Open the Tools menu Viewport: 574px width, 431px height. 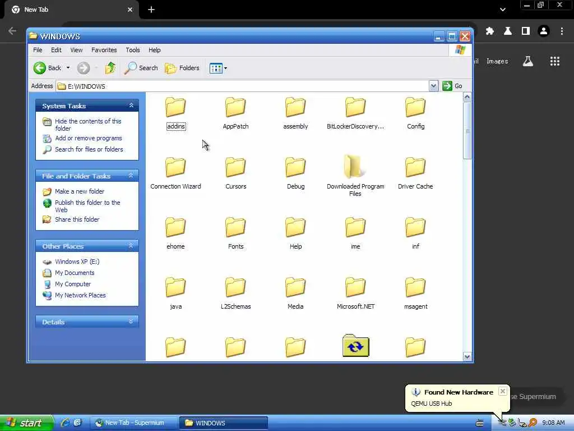(132, 50)
